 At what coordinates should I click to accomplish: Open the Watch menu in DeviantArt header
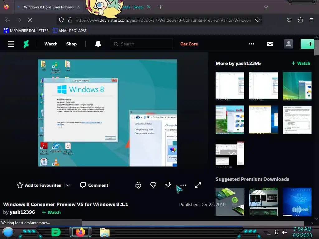51,44
